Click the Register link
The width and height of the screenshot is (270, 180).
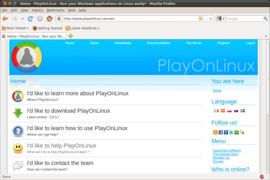(x=224, y=43)
